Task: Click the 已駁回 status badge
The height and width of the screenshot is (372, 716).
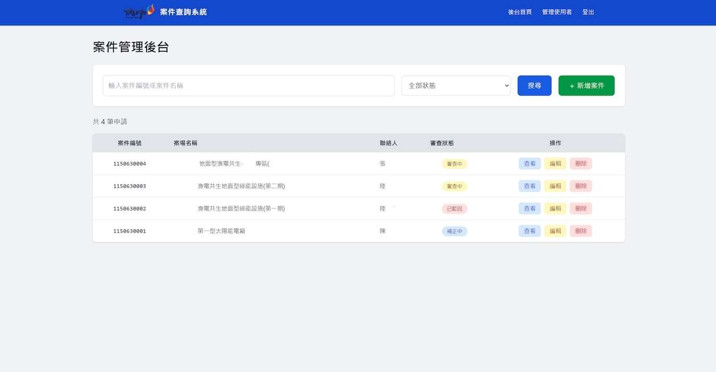Action: point(454,209)
